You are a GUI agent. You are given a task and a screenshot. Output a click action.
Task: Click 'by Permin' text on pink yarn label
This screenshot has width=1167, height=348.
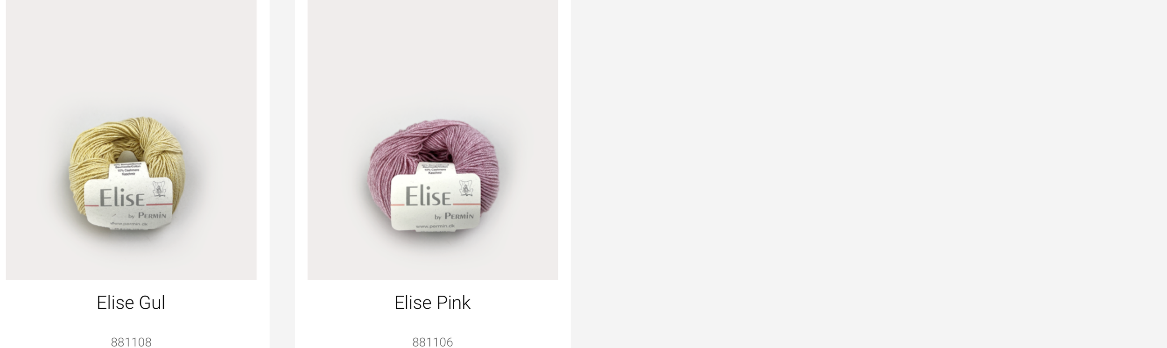[x=454, y=216]
